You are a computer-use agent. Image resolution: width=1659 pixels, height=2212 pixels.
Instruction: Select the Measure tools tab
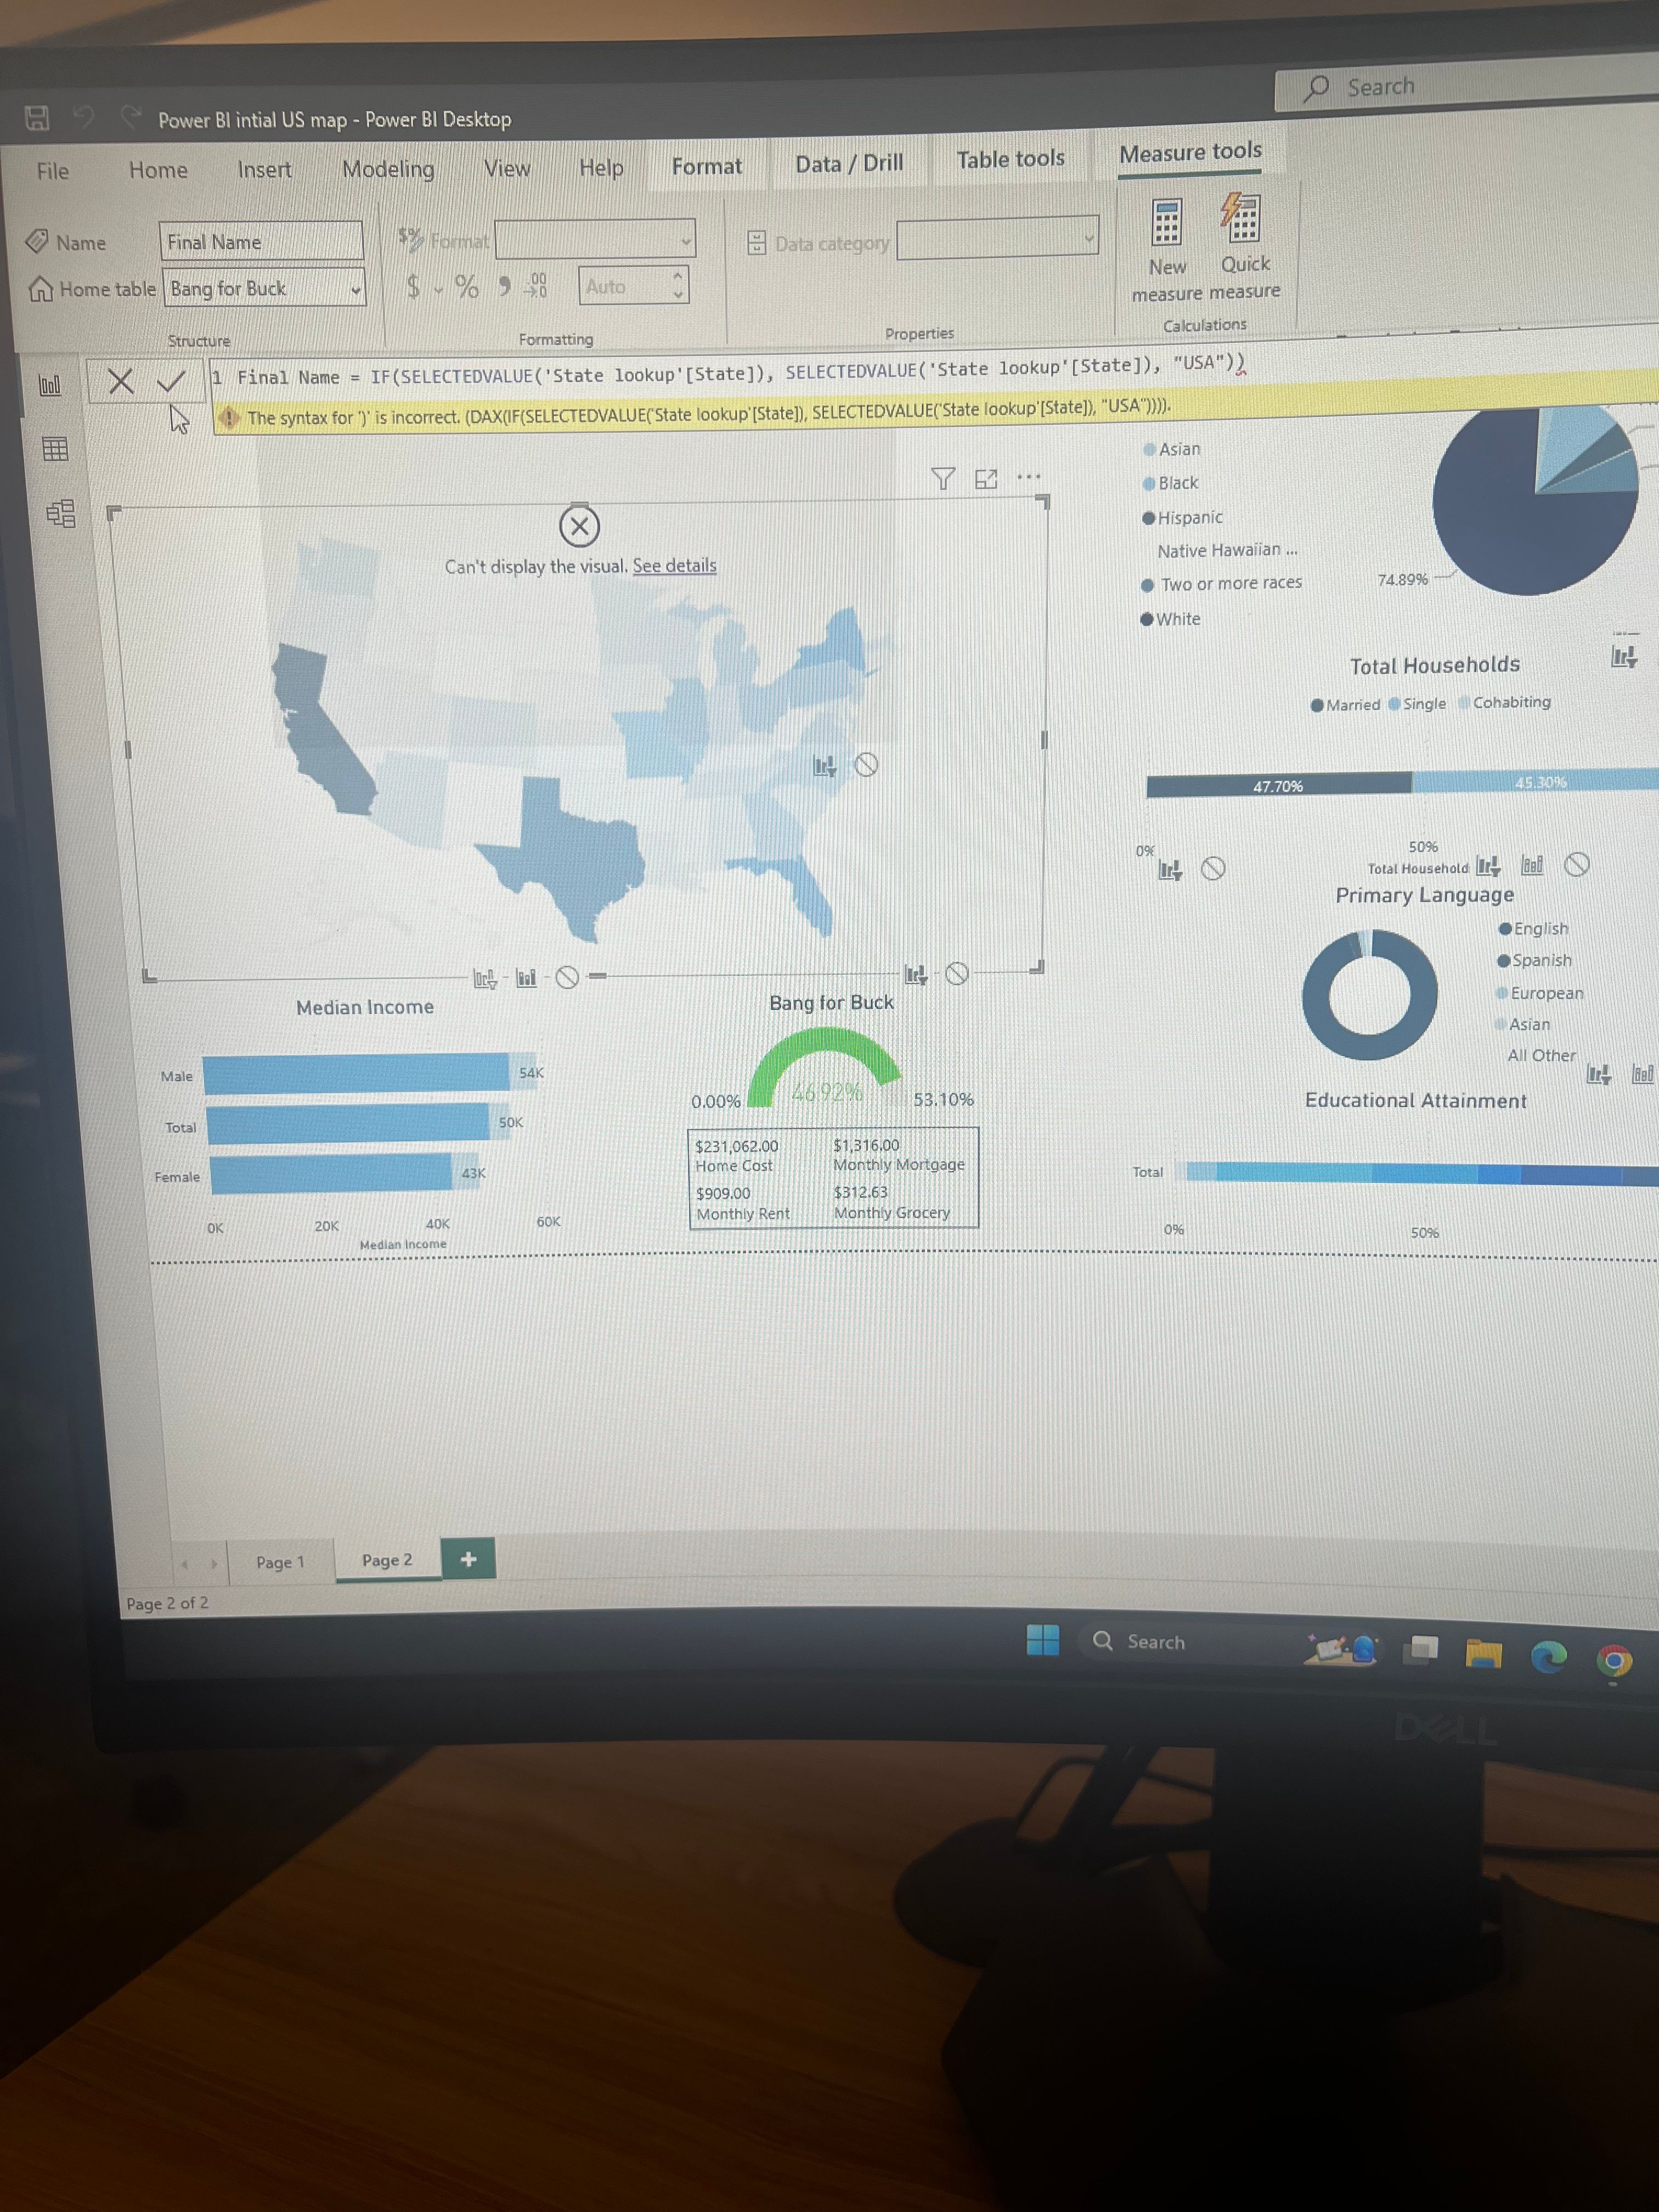pos(1190,153)
